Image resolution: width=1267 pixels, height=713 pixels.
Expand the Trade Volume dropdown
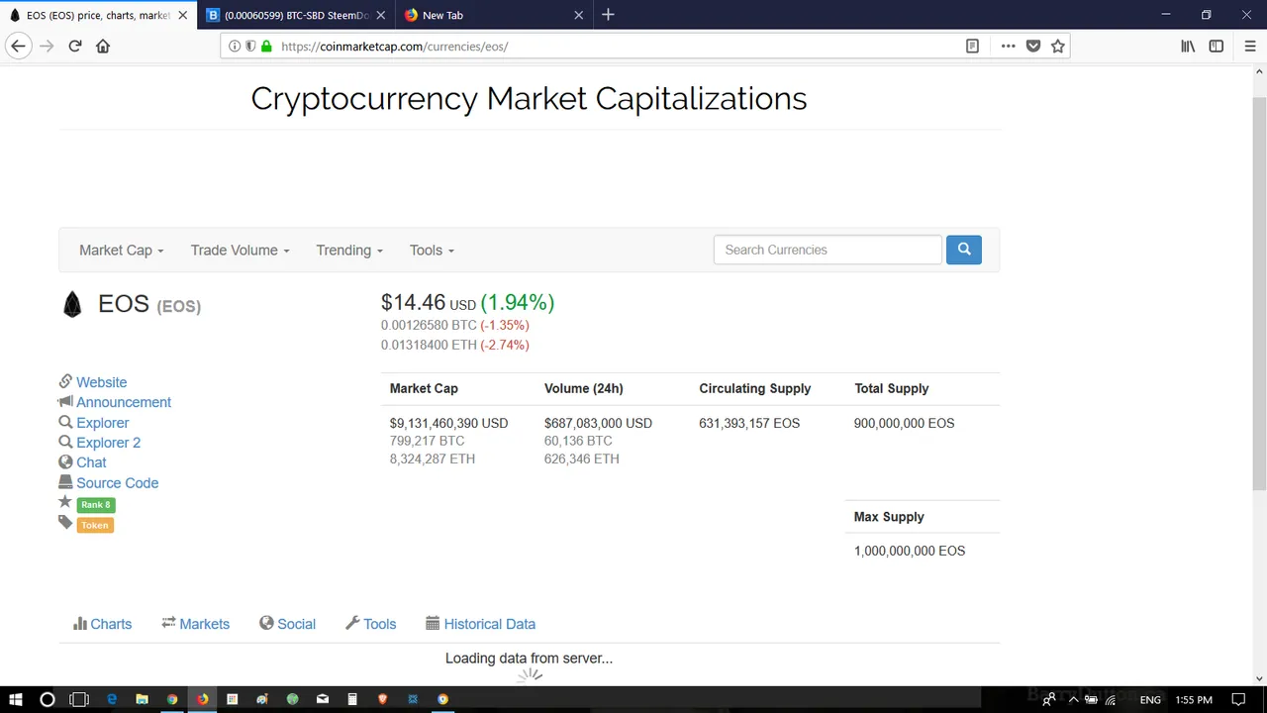click(241, 251)
